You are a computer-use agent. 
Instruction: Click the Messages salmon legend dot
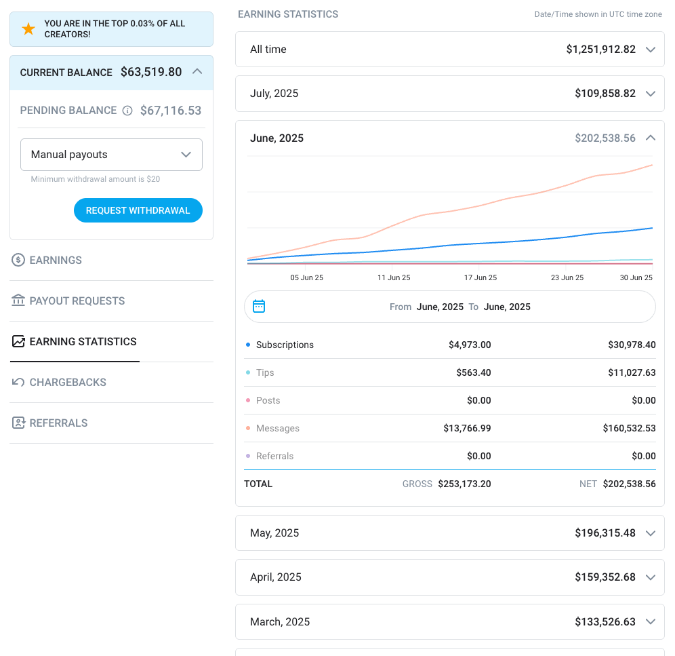click(248, 428)
